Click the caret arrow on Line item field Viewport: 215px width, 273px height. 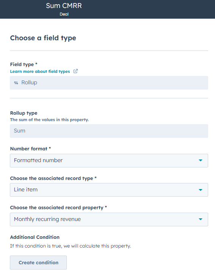point(201,190)
